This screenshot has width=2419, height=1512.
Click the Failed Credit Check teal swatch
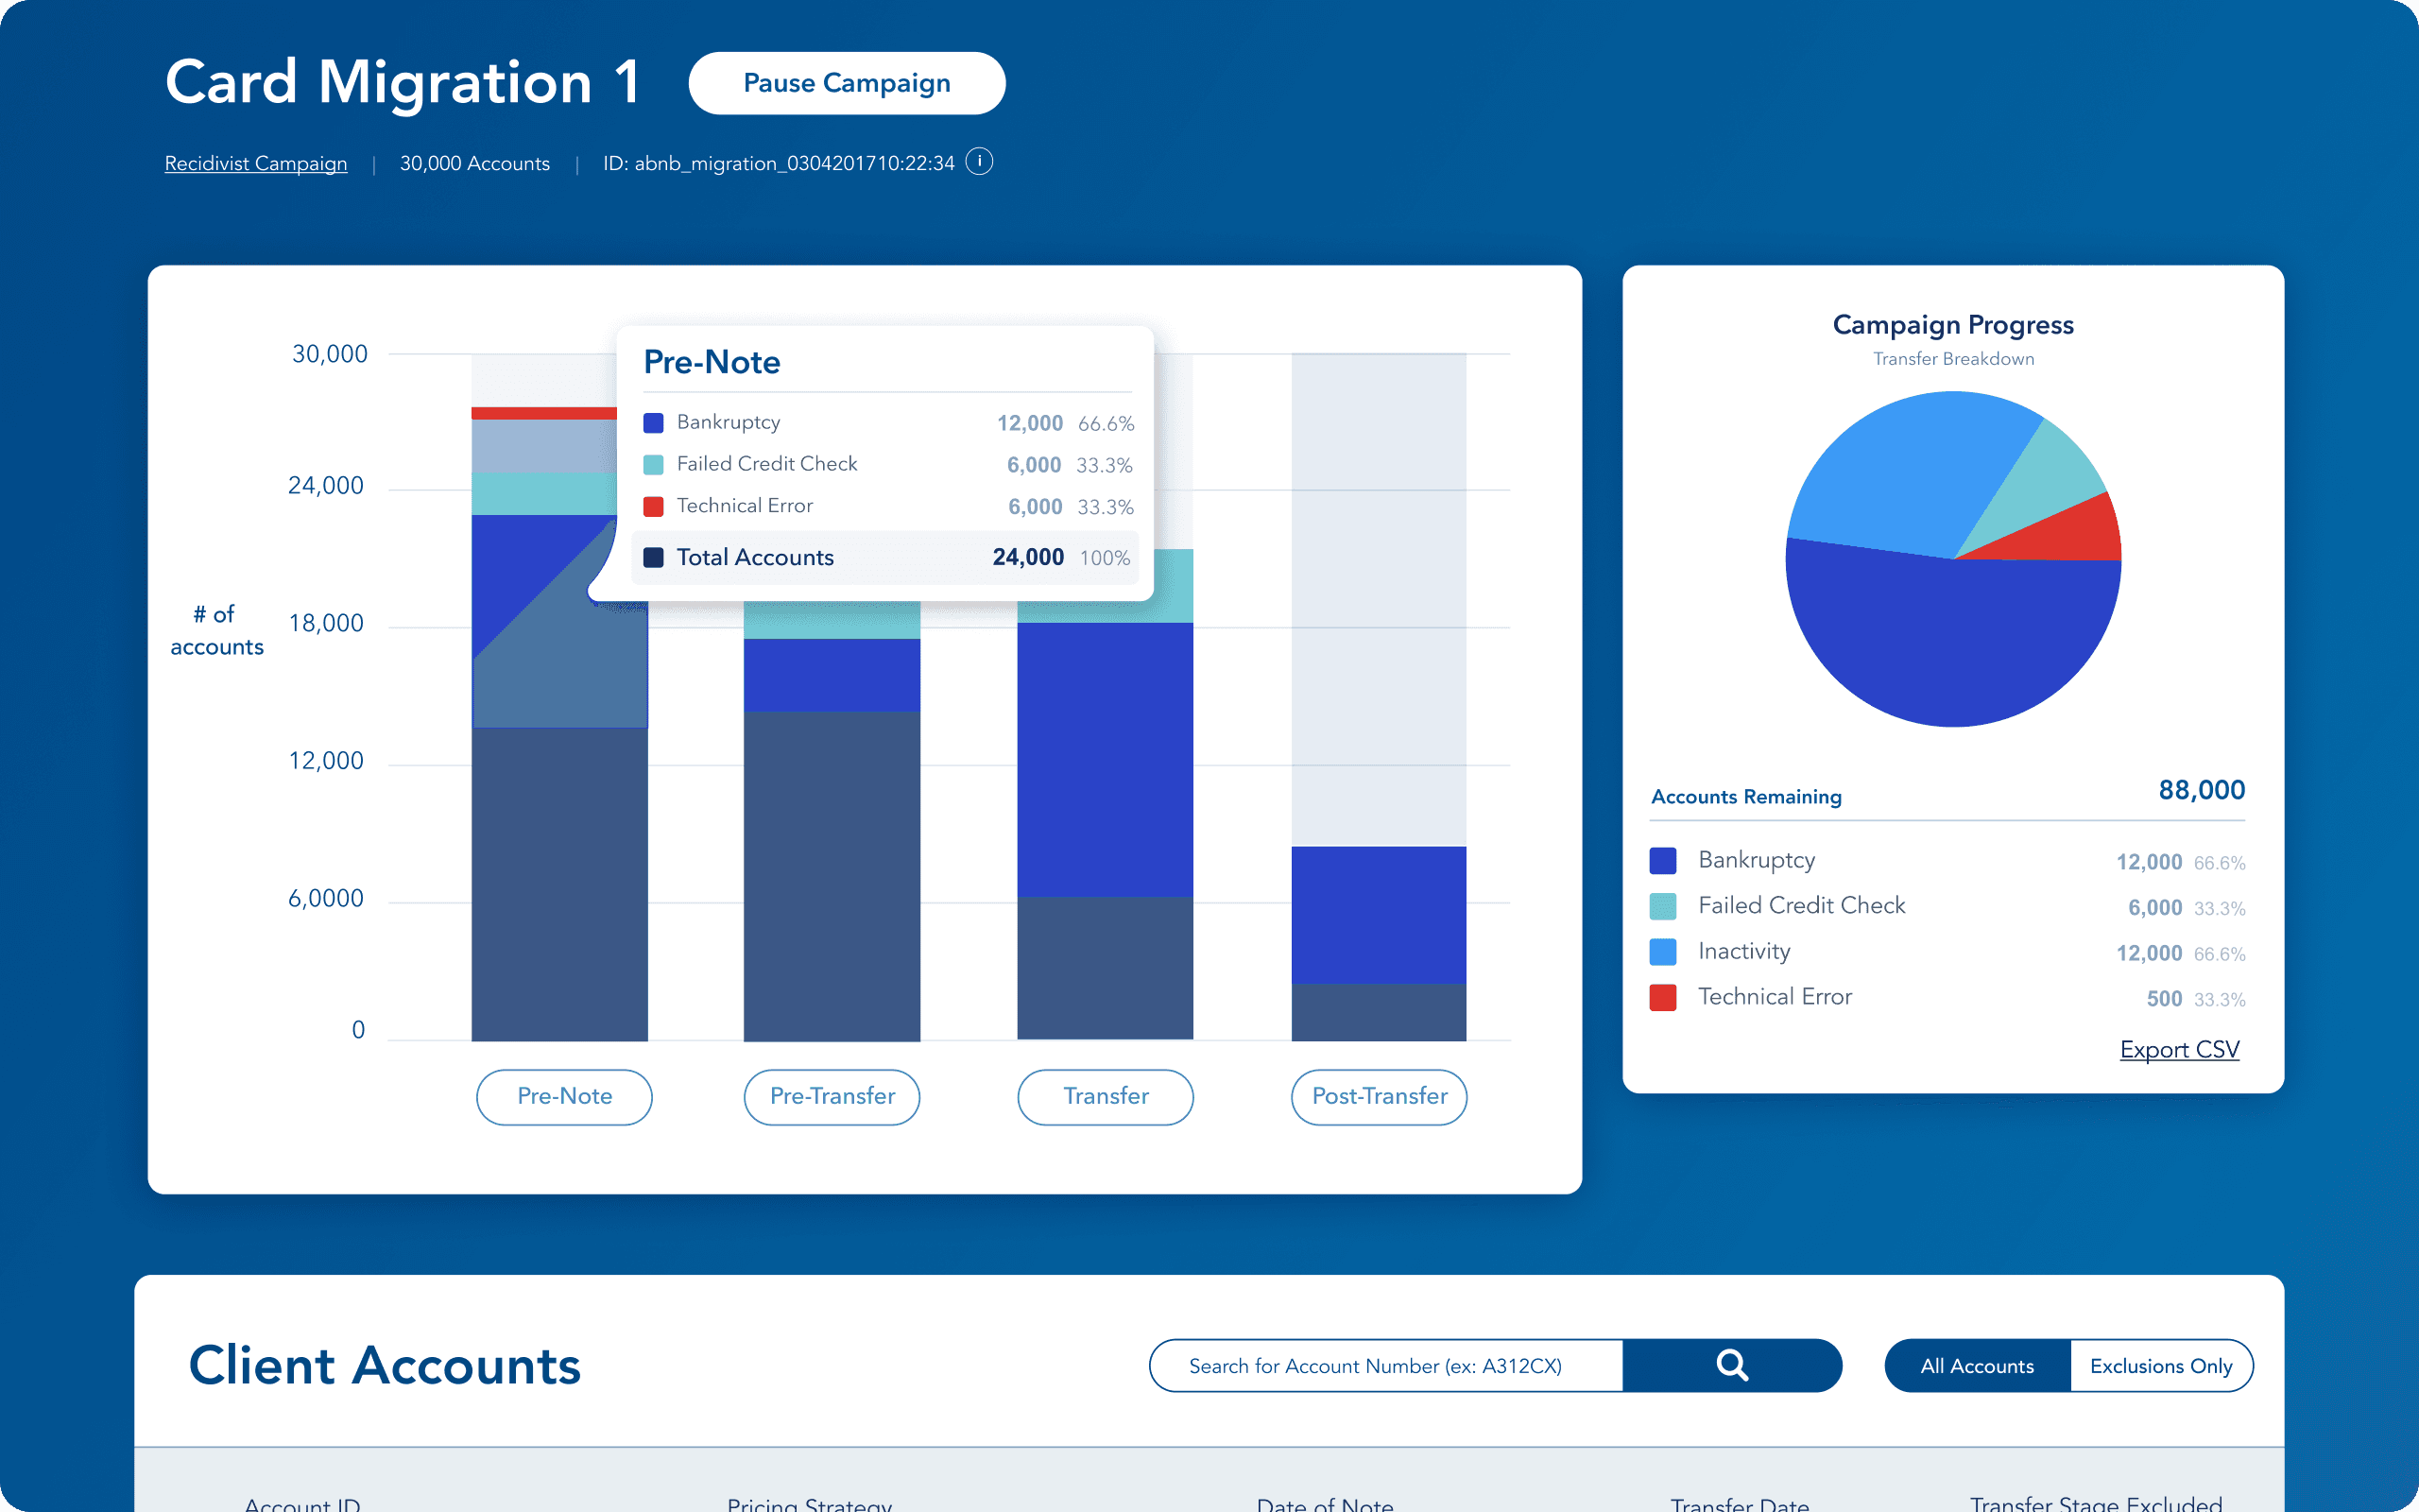(1662, 906)
